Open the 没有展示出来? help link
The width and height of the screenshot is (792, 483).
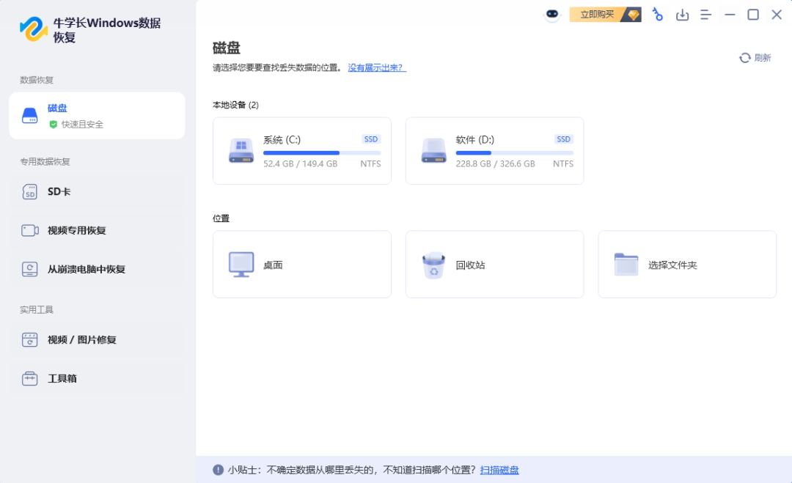pyautogui.click(x=377, y=67)
